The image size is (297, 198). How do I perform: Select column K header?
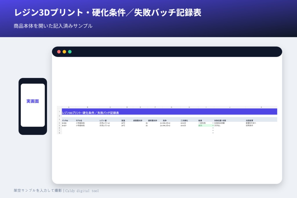261,107
